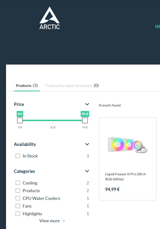Open Liquid Freezer III Pro product image
Viewport: 160px width, 229px height.
(x=128, y=145)
